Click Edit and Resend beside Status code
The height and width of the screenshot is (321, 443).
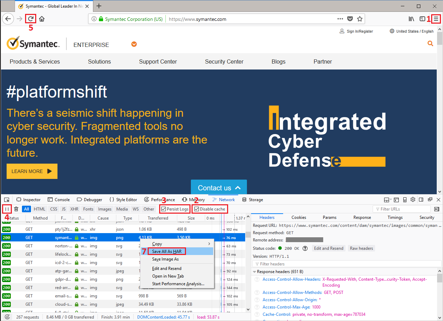[x=329, y=248]
